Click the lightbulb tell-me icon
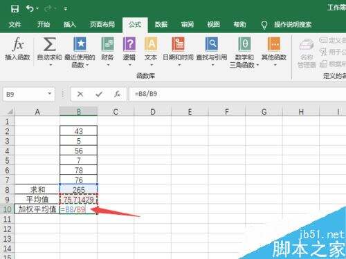Screen dimensions: 346x259 264,25
